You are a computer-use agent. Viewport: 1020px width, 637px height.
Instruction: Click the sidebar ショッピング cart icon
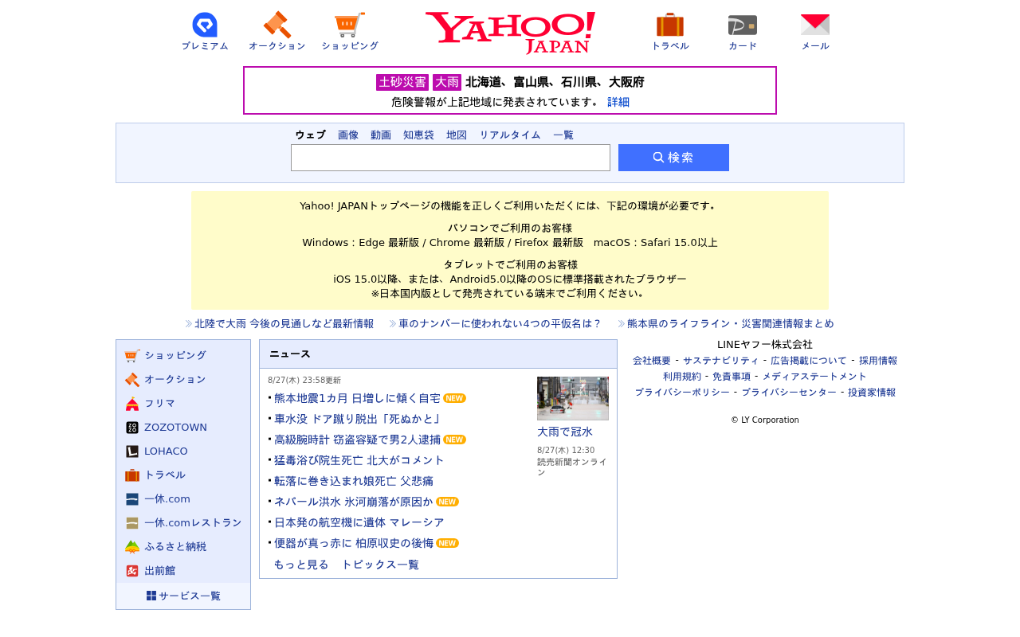(132, 356)
